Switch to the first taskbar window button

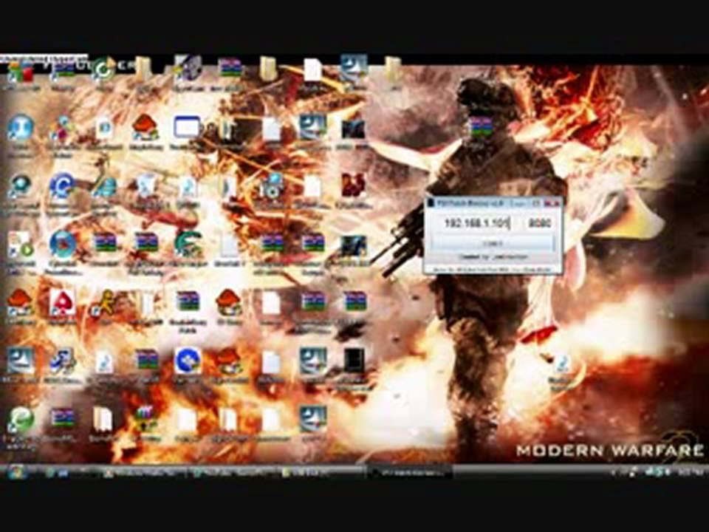click(143, 473)
